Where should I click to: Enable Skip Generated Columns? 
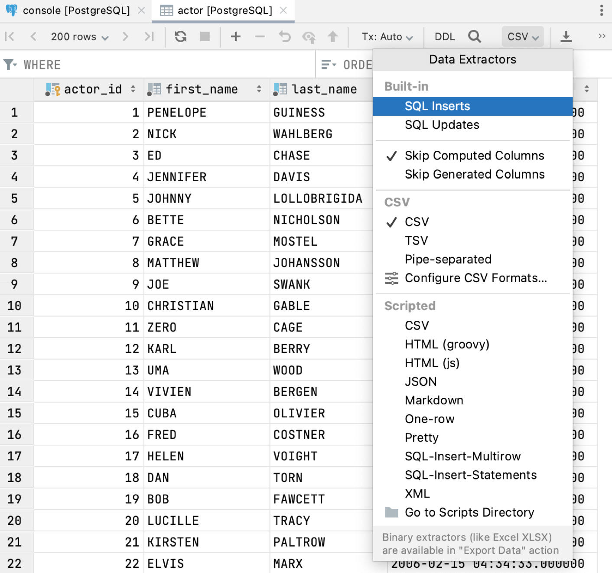click(x=474, y=174)
